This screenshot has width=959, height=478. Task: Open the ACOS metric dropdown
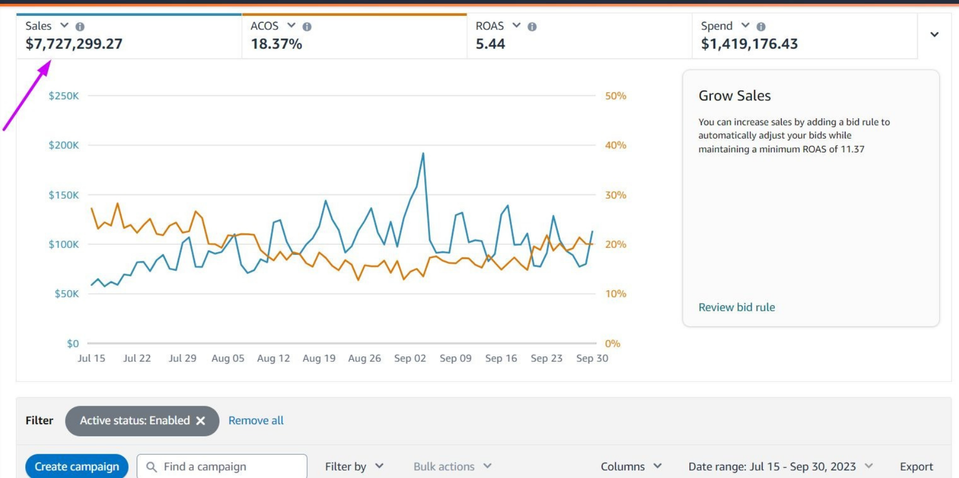tap(291, 25)
